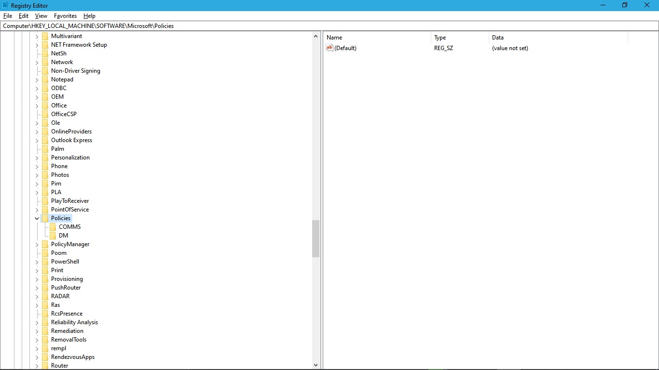Viewport: 659px width, 370px height.
Task: Click the folder icon next to NetSh
Action: point(45,53)
